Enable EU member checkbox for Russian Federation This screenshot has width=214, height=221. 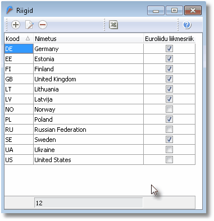pyautogui.click(x=169, y=130)
